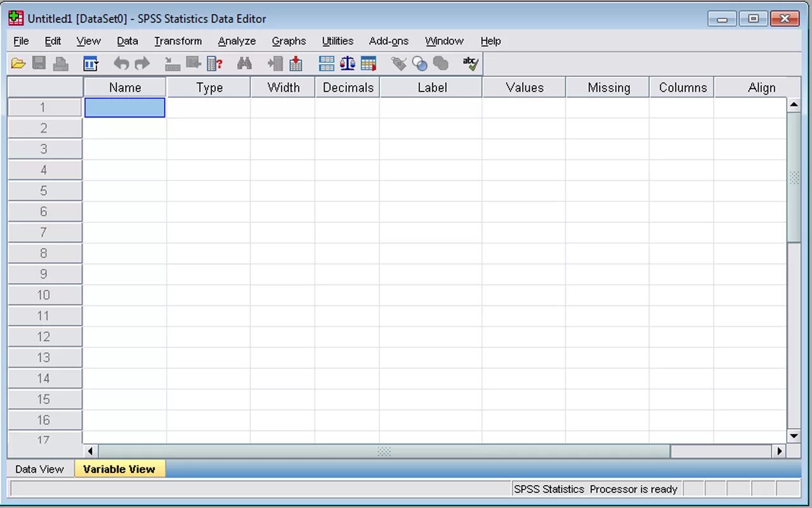Viewport: 812px width, 508px height.
Task: Click the horizontal scrollbar left arrow
Action: pos(91,451)
